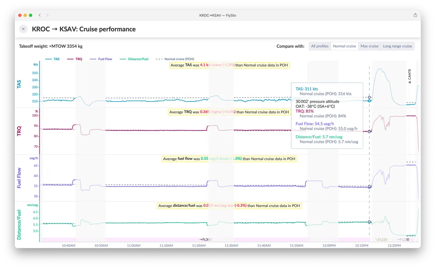Click the CANTR waypoint marker
Viewport: 436px width, 268px height.
tap(409, 76)
